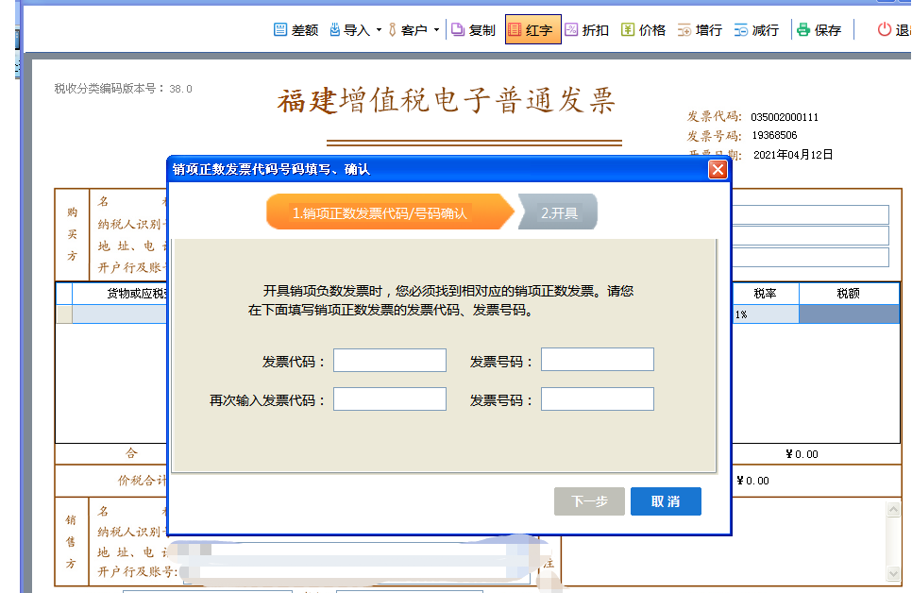912x593 pixels.
Task: Click the 退出 exit power icon
Action: click(x=885, y=30)
